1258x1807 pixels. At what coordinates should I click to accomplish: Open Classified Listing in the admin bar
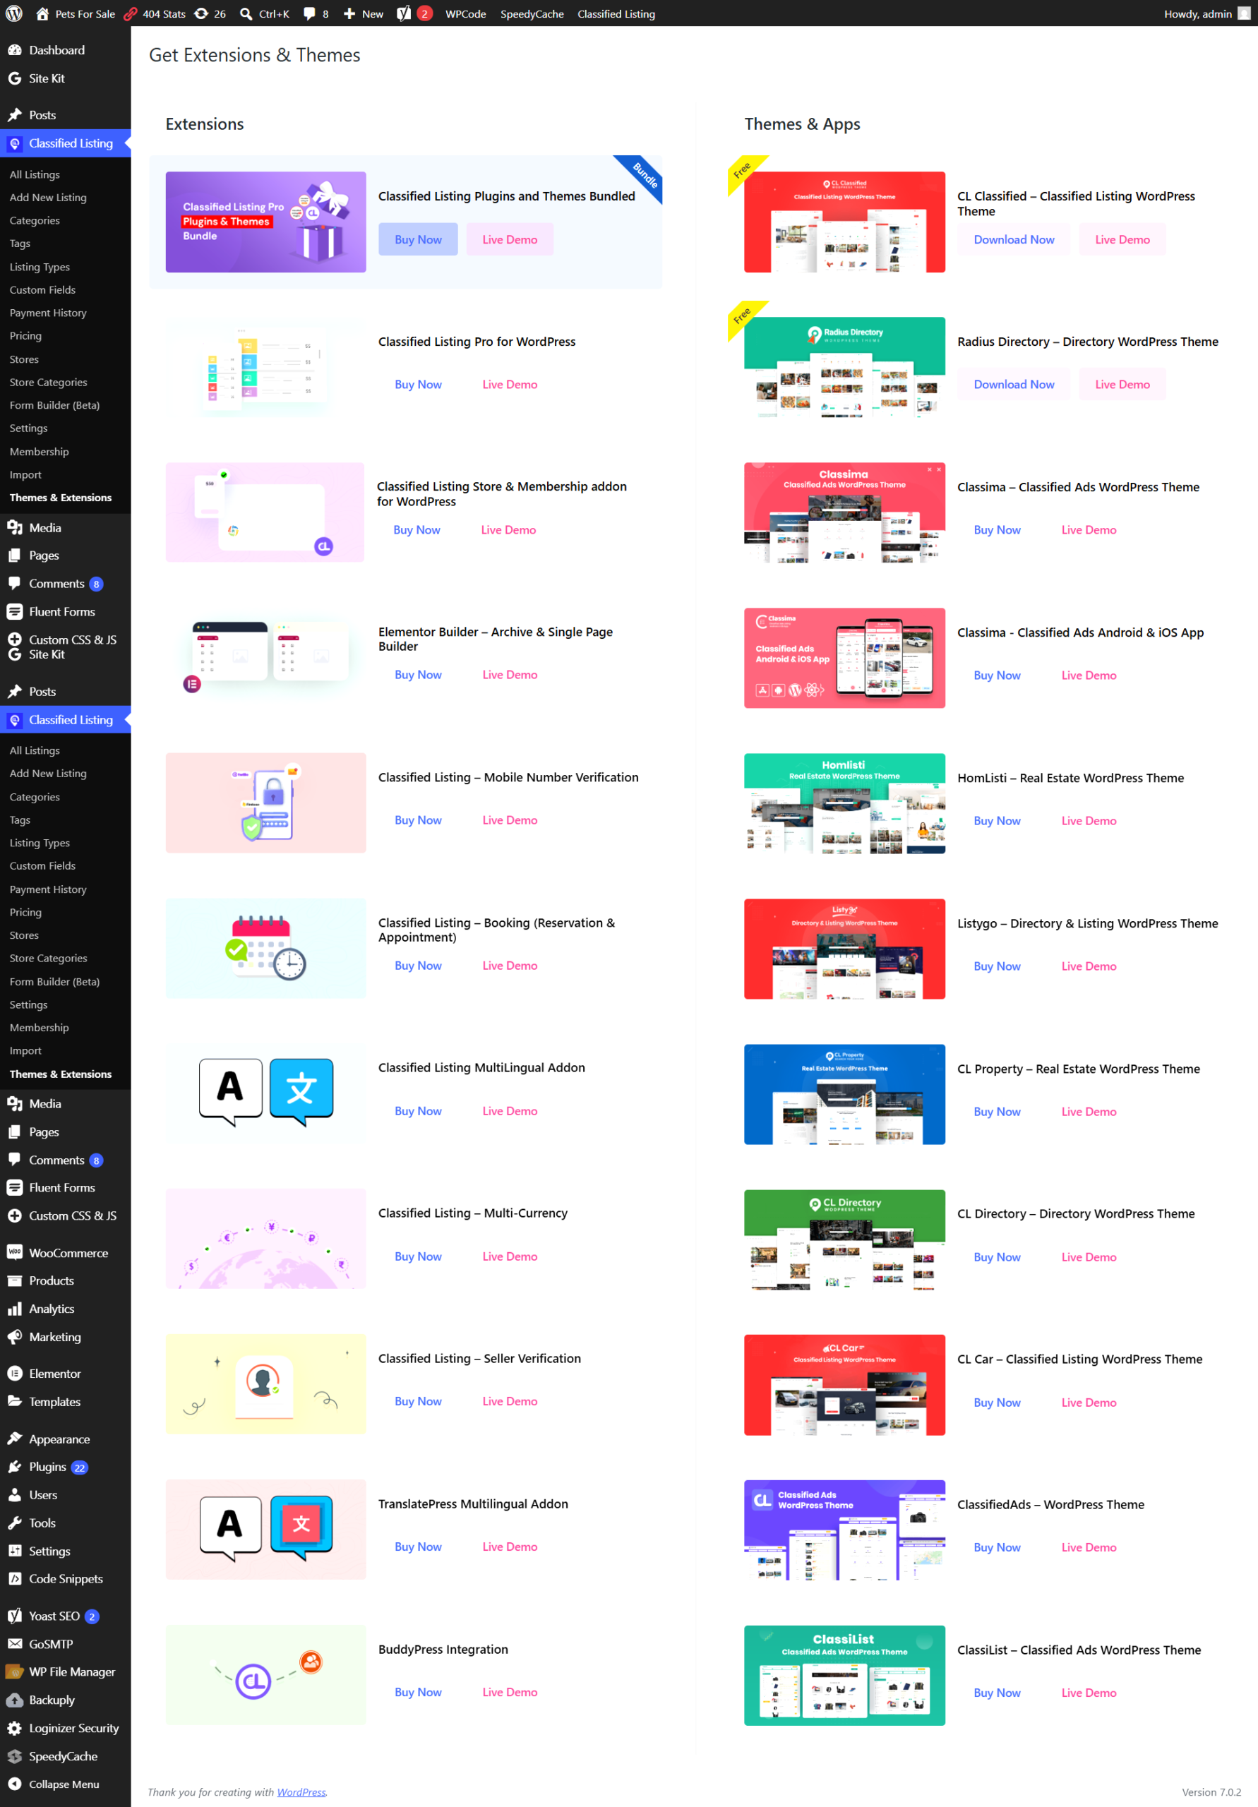616,13
